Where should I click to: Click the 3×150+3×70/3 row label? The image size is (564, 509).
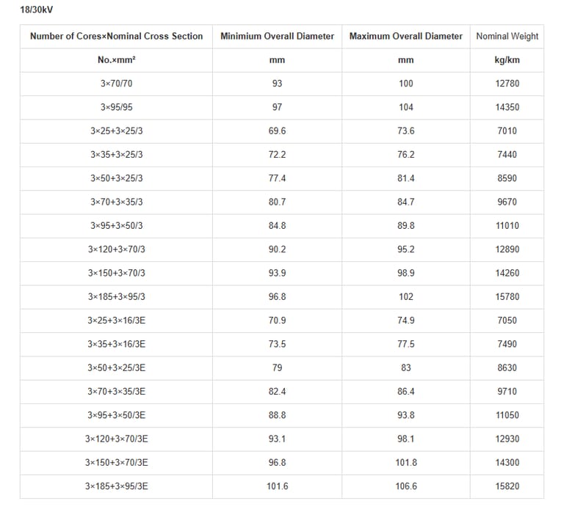116,273
